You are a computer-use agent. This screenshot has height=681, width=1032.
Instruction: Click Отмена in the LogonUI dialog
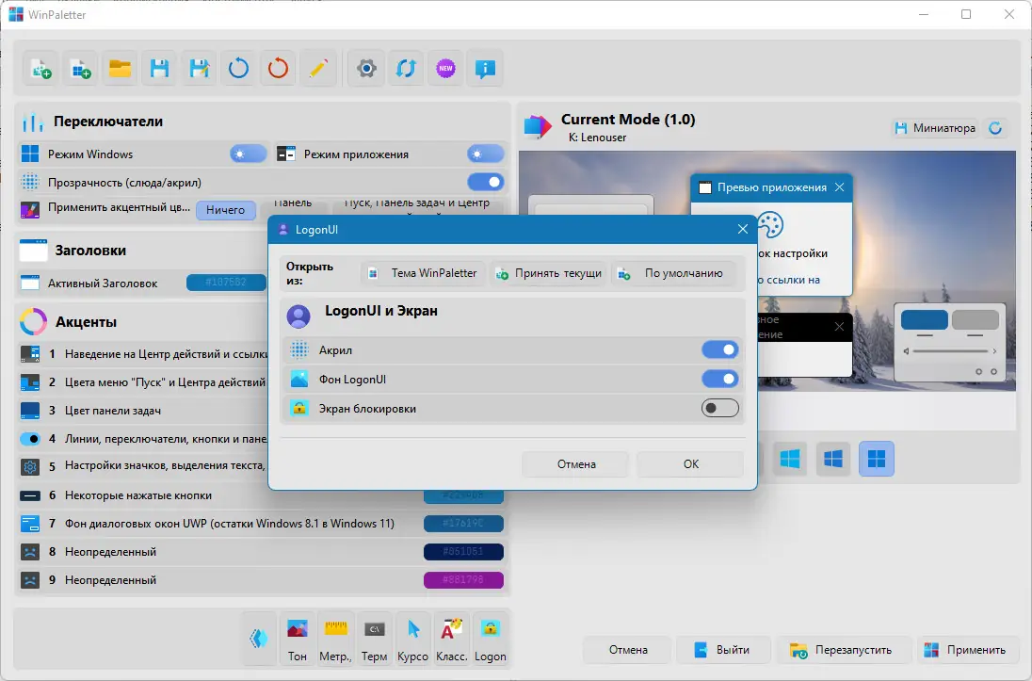tap(576, 464)
